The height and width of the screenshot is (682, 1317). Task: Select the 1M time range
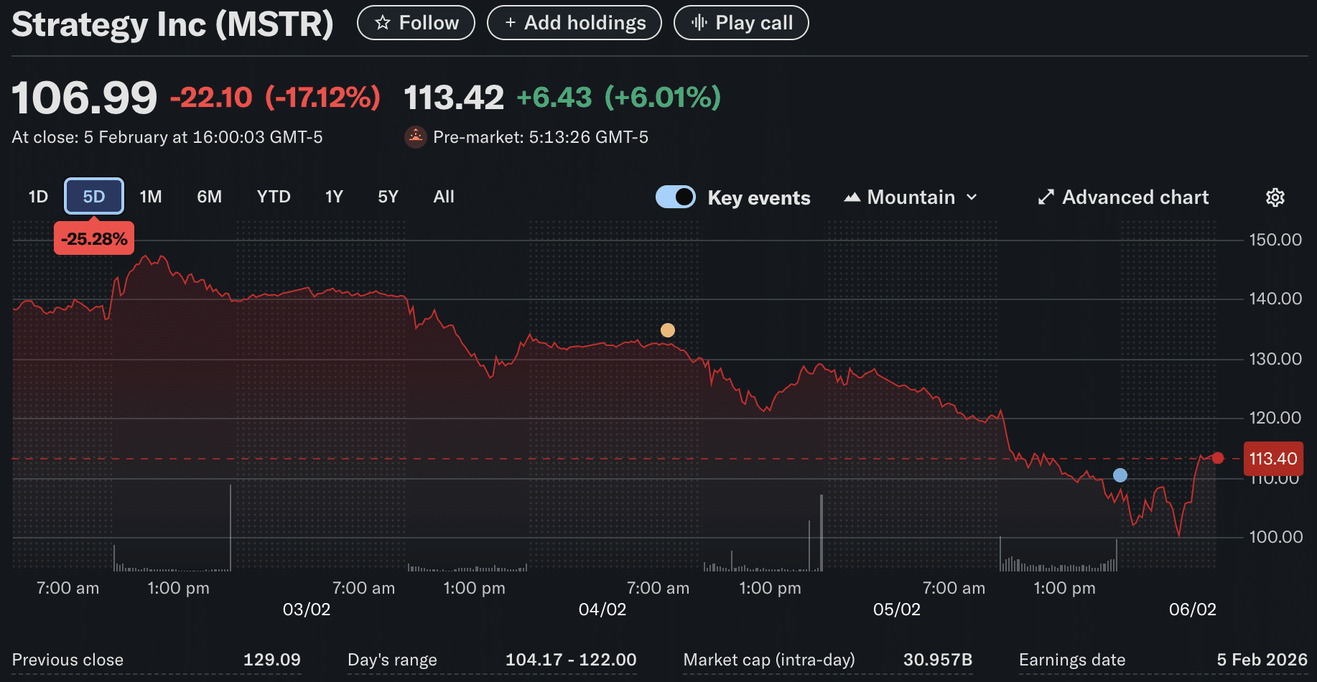(151, 197)
